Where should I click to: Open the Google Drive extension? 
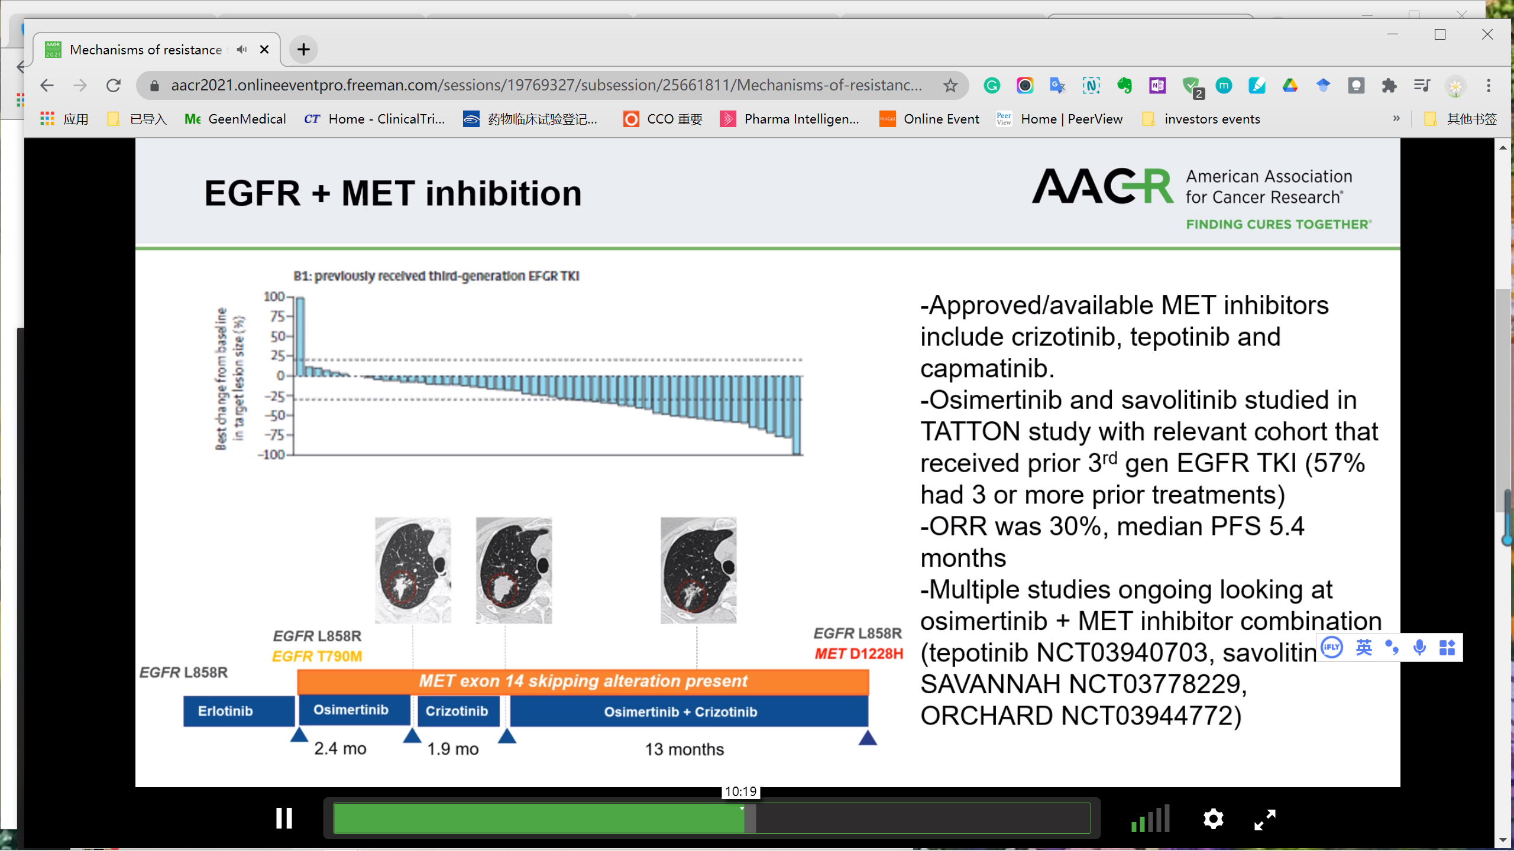pyautogui.click(x=1290, y=86)
